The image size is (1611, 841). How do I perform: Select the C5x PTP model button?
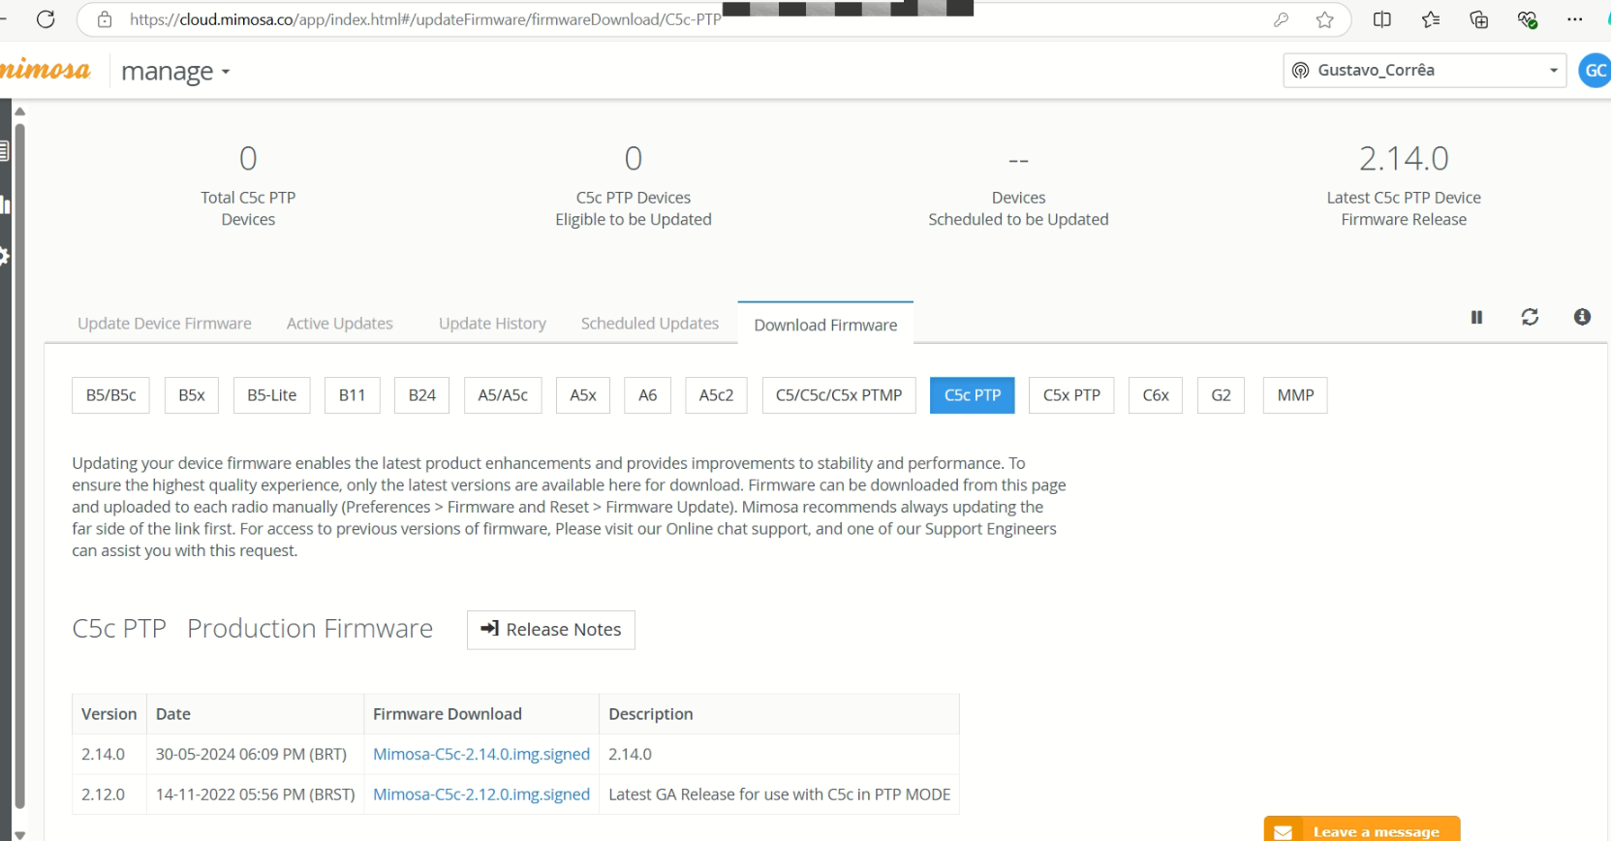[x=1071, y=395]
